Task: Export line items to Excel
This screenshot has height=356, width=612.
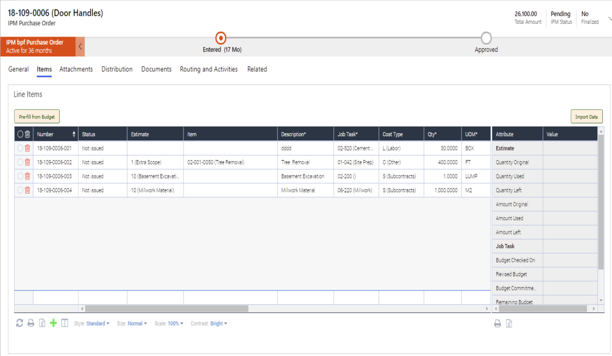Action: 41,323
